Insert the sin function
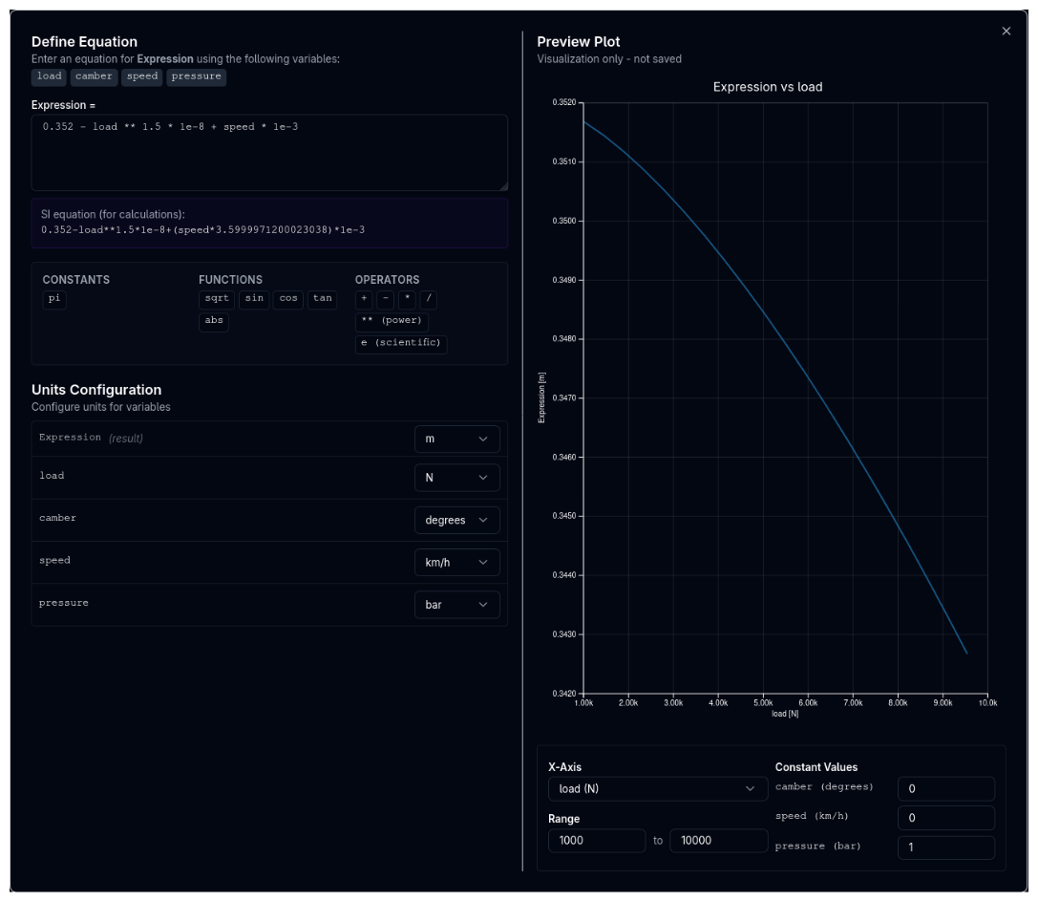 (252, 299)
